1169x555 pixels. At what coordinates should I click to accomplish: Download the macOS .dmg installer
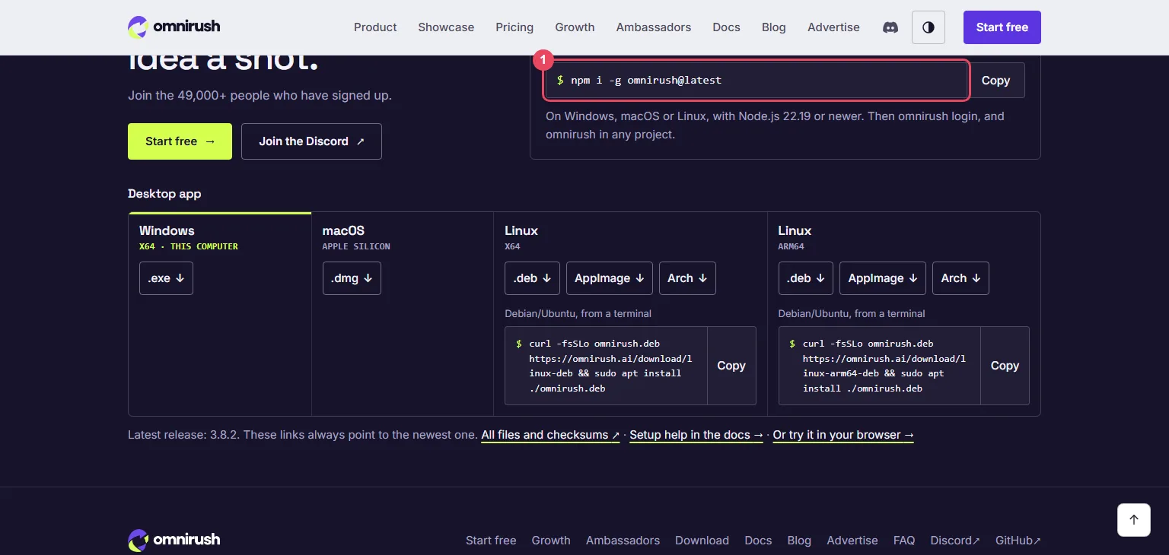[352, 278]
